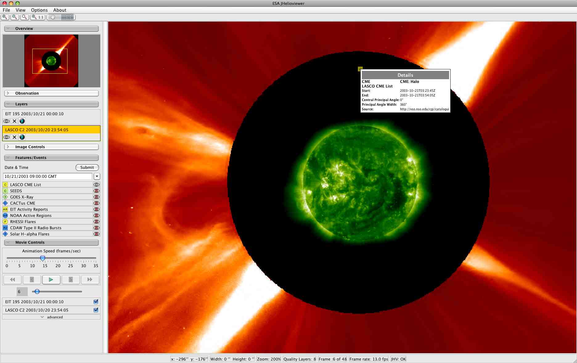The image size is (577, 363).
Task: Click the zoom to fit magnifier icon
Action: pyautogui.click(x=24, y=17)
